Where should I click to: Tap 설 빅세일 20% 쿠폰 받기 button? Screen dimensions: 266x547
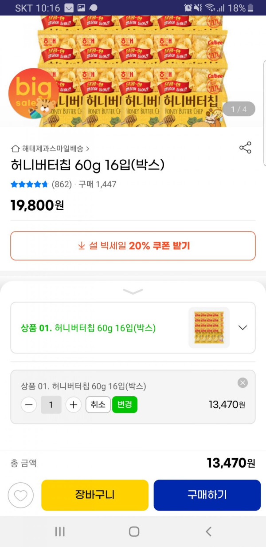point(133,246)
